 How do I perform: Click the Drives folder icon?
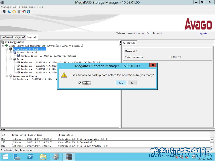[14, 59]
